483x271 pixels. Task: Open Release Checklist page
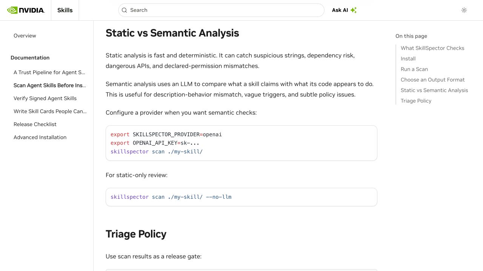35,124
